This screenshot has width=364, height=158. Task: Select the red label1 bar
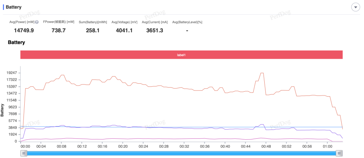182,55
